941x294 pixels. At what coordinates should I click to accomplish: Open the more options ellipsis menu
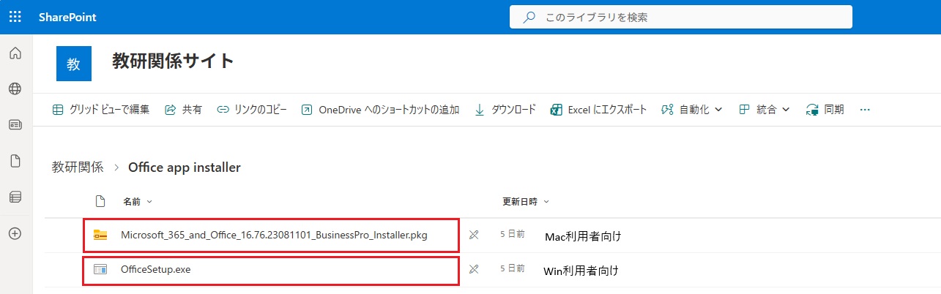click(865, 110)
